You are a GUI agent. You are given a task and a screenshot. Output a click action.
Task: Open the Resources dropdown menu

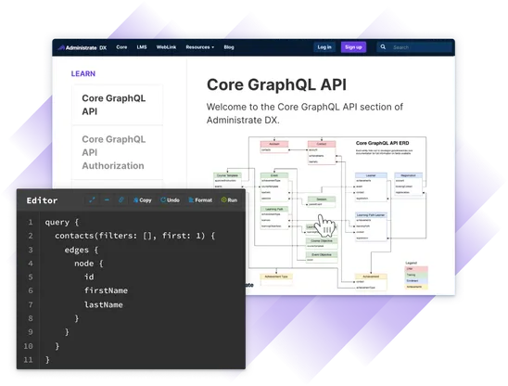click(200, 47)
